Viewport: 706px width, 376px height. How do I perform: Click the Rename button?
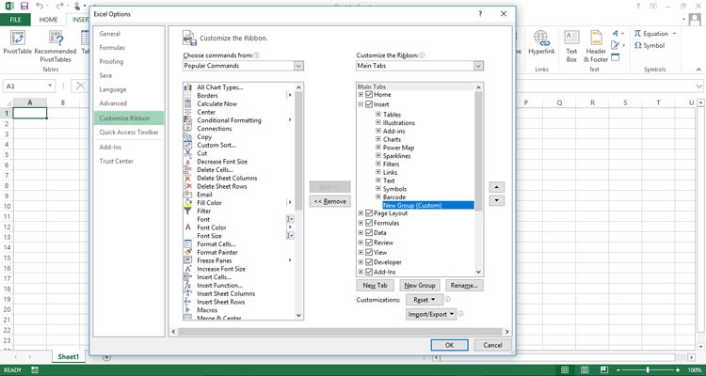click(464, 285)
